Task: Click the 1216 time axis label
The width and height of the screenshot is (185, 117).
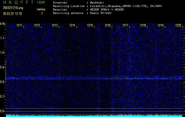Action: coord(108,25)
